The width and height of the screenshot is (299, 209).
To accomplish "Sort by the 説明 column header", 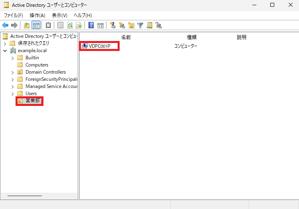I will point(242,37).
